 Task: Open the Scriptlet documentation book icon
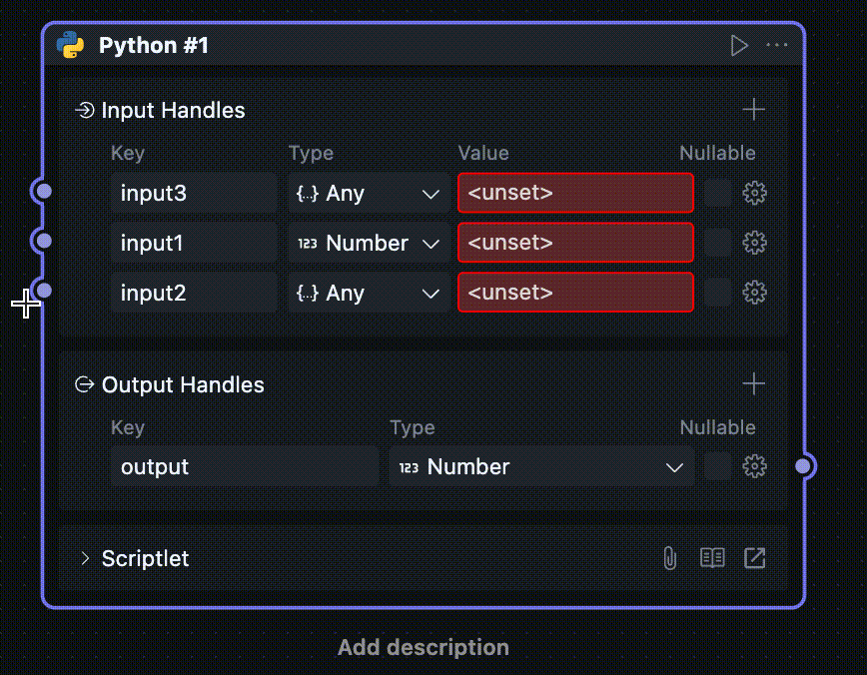(712, 558)
